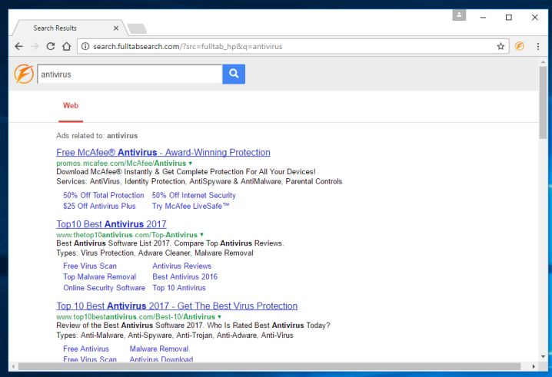The image size is (552, 377).
Task: Expand arrow next to promos.mcafee.com URL
Action: coord(191,164)
